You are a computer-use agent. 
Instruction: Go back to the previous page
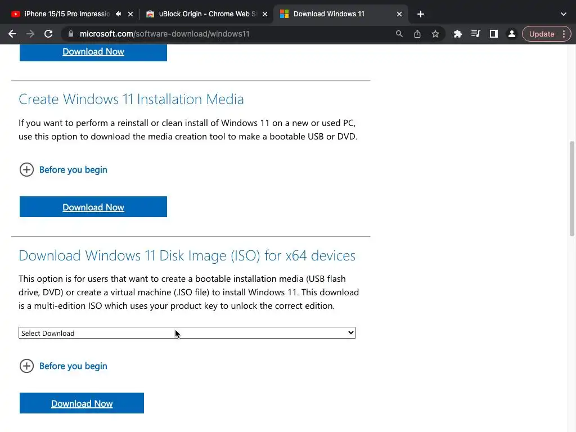coord(12,34)
